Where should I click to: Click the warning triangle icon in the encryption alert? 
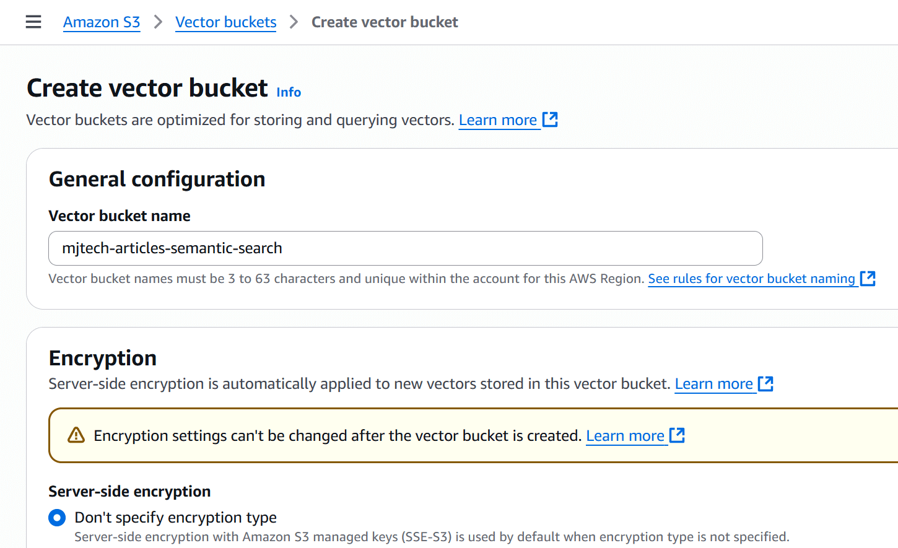click(75, 435)
